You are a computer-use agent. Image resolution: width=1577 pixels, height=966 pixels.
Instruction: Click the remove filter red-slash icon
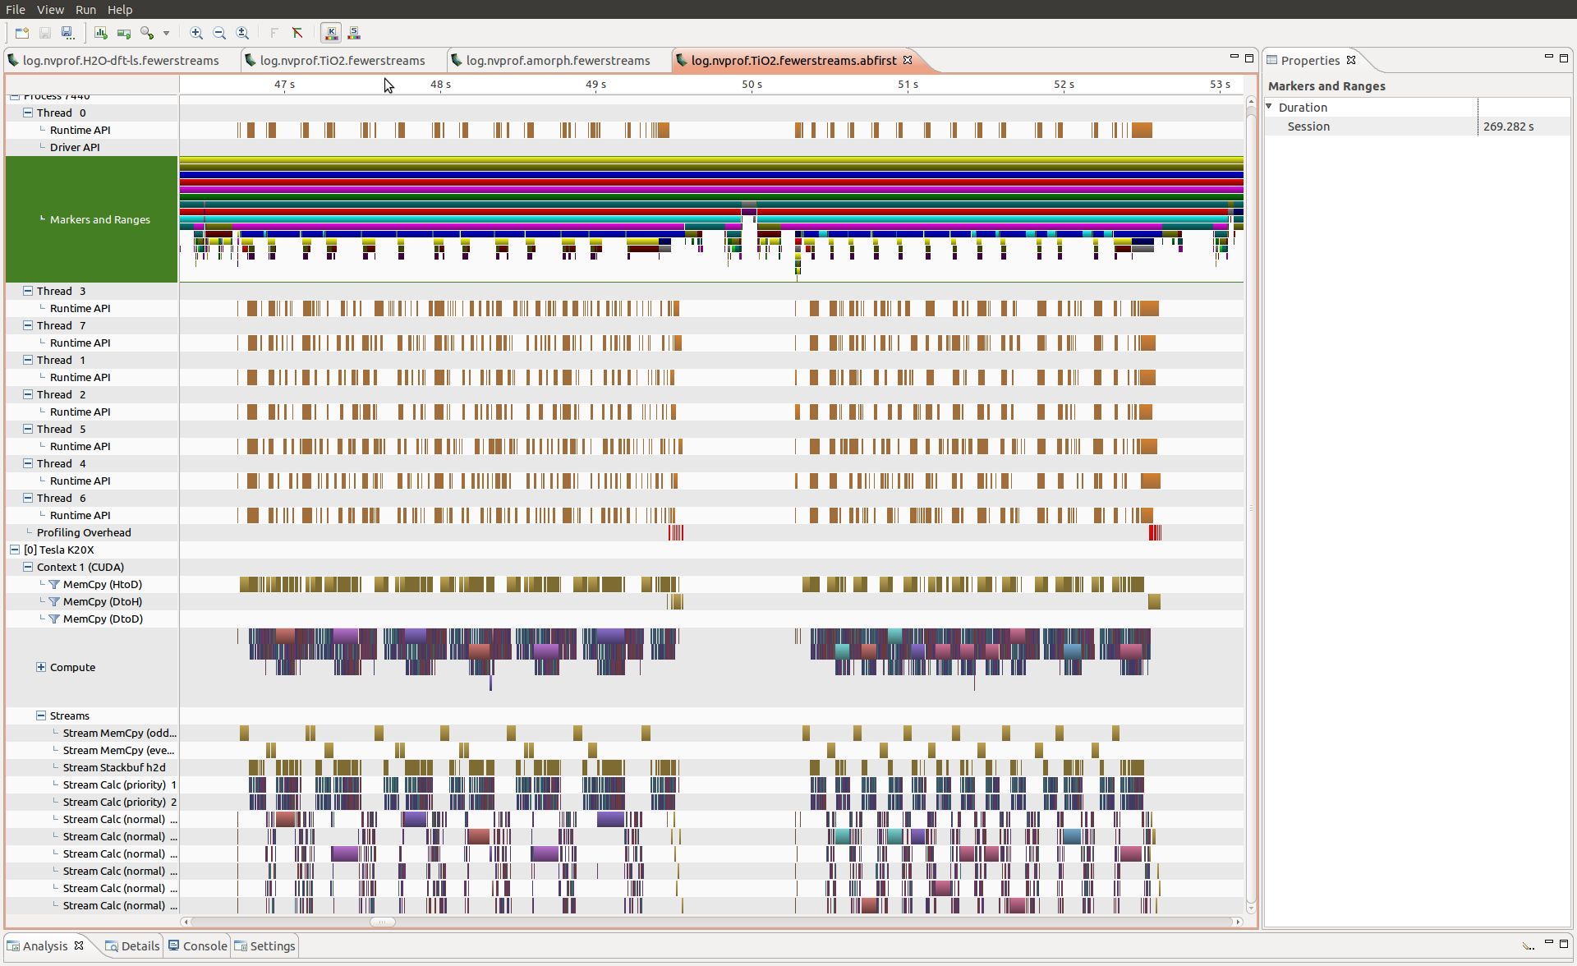297,33
